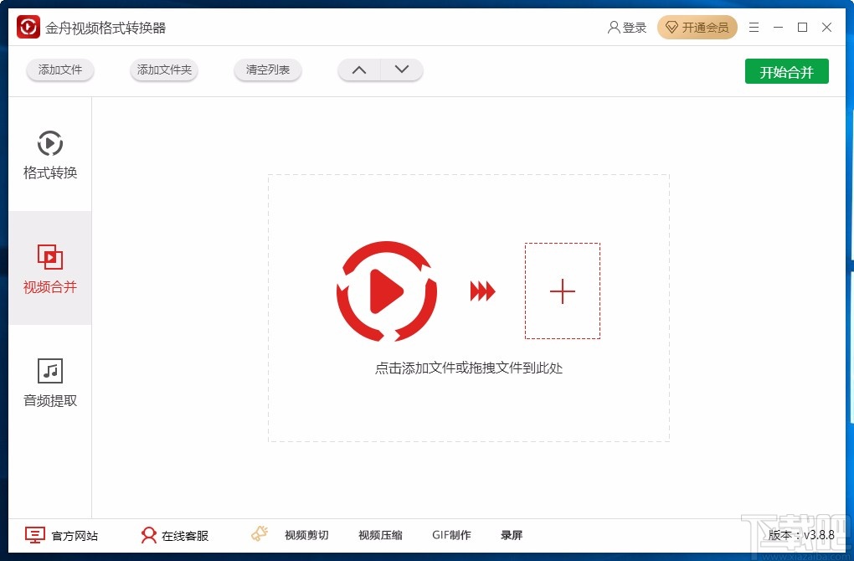The image size is (854, 561).
Task: Select the 音频提取 sidebar icon
Action: point(49,369)
